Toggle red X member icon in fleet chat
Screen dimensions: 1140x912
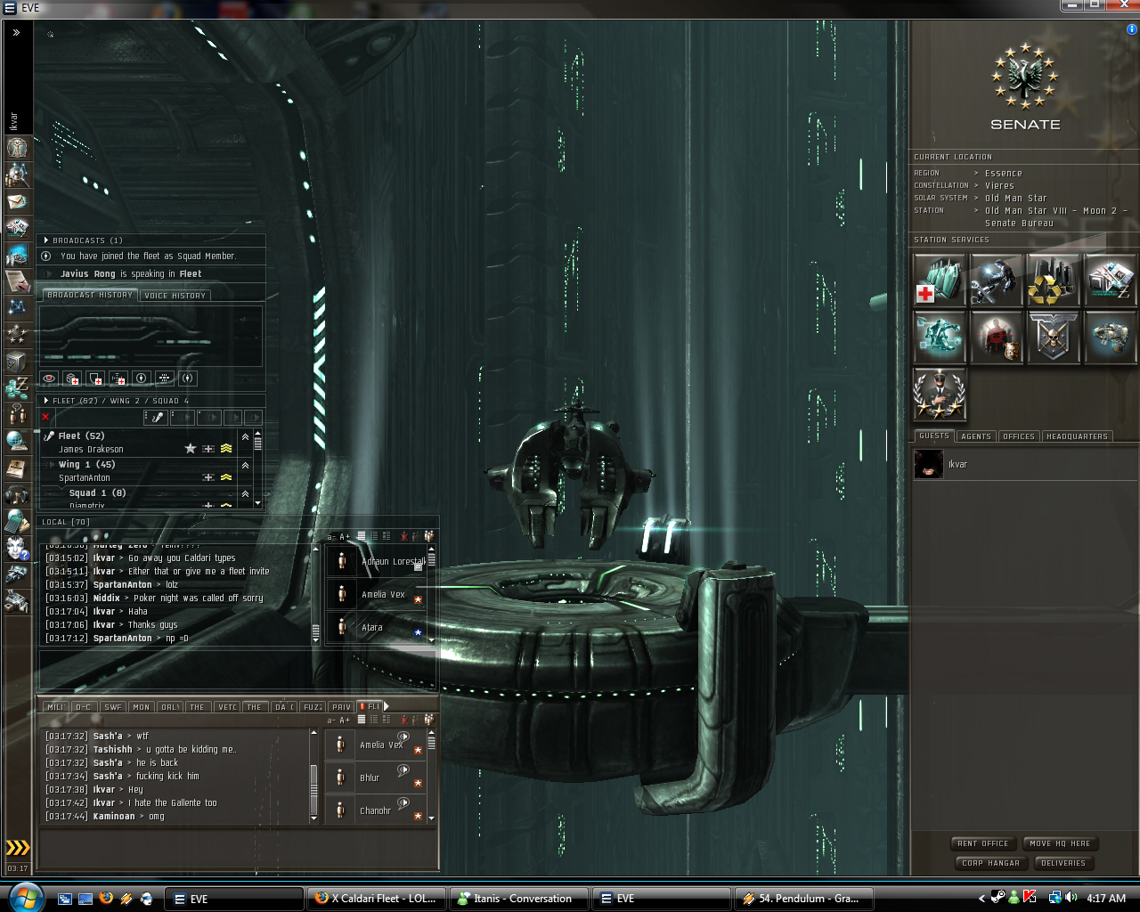click(x=403, y=720)
